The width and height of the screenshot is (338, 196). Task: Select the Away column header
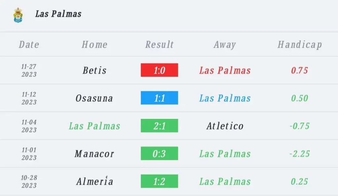pos(225,45)
